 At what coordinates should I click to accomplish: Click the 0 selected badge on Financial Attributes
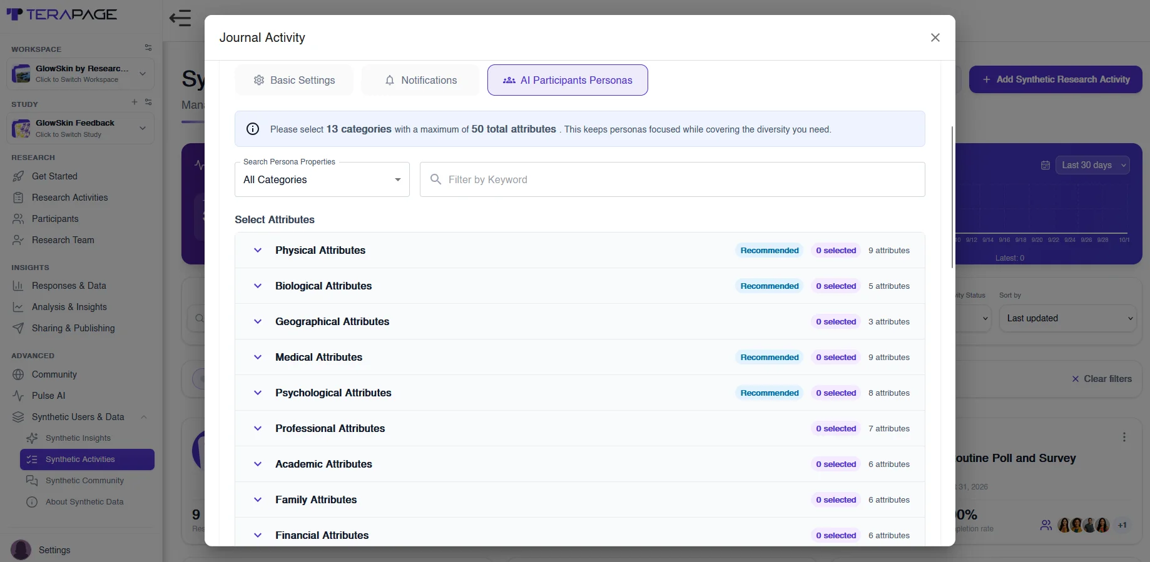[x=836, y=535]
